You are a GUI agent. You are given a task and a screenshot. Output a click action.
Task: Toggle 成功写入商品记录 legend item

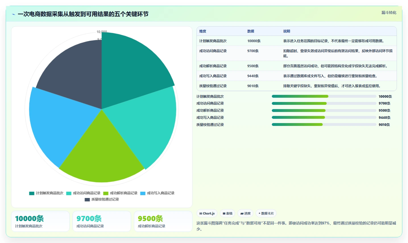157,193
